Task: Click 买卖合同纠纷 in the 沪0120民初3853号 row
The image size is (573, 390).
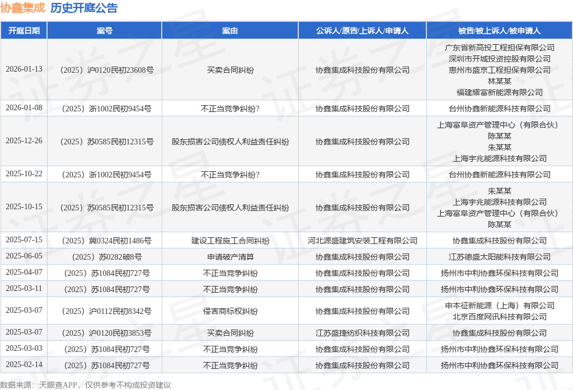Action: (230, 333)
